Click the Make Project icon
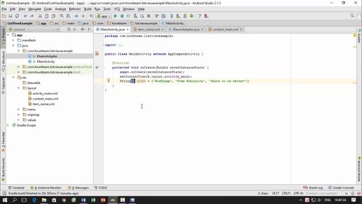362x204 pixels. pos(92,16)
